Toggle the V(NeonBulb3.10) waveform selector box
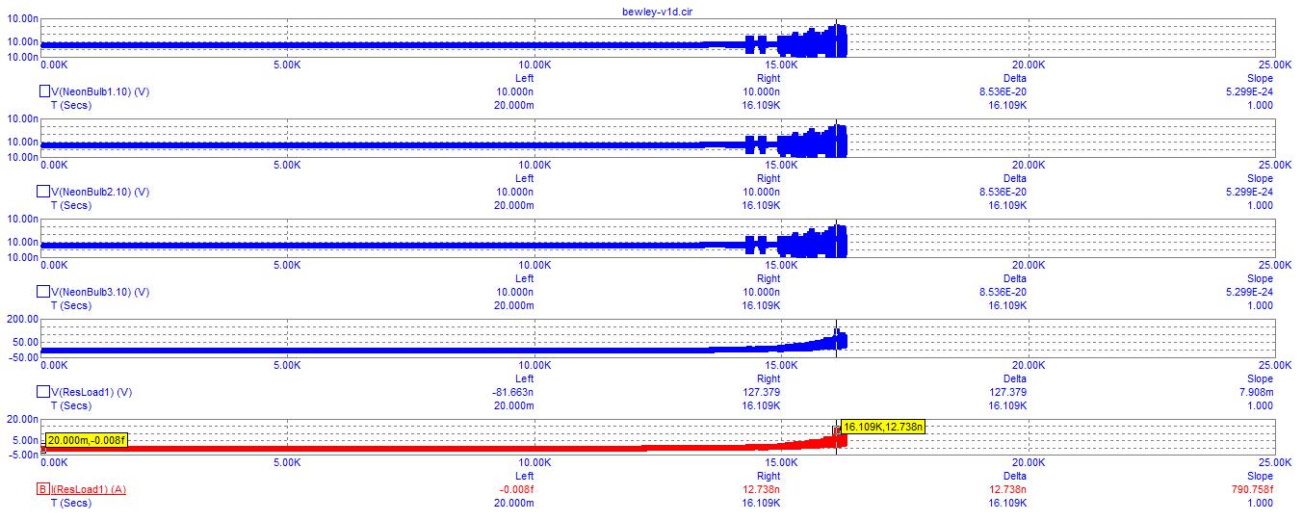1303x521 pixels. (x=43, y=292)
